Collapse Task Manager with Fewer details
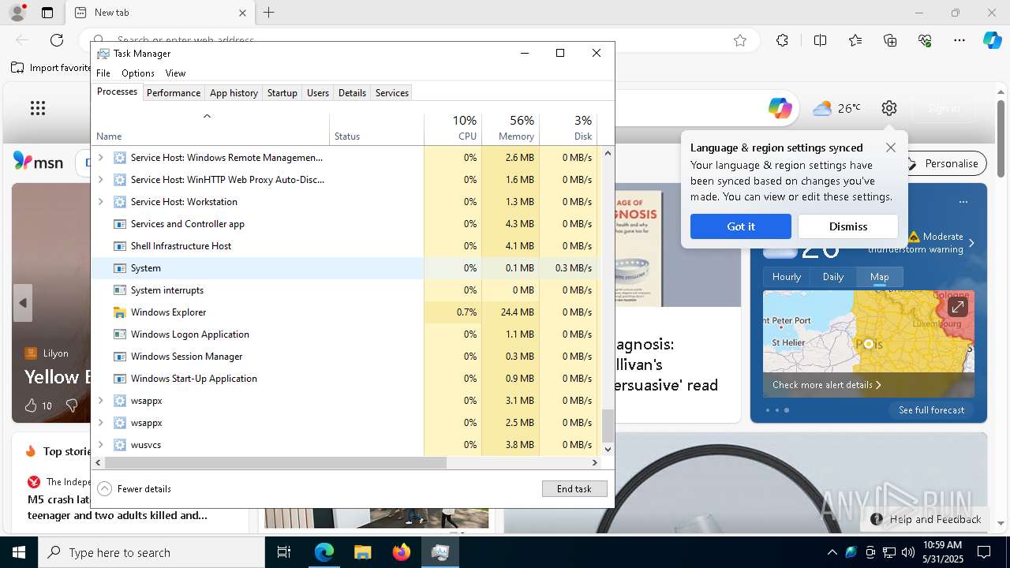The height and width of the screenshot is (568, 1010). click(x=134, y=489)
